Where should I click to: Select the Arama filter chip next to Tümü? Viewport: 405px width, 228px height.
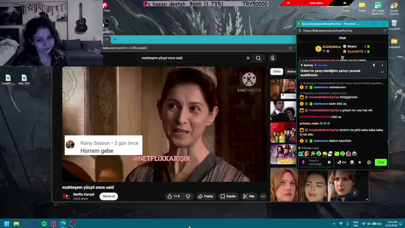(x=291, y=72)
